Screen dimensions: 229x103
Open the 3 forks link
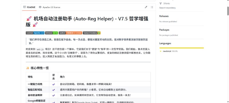(x=167, y=3)
